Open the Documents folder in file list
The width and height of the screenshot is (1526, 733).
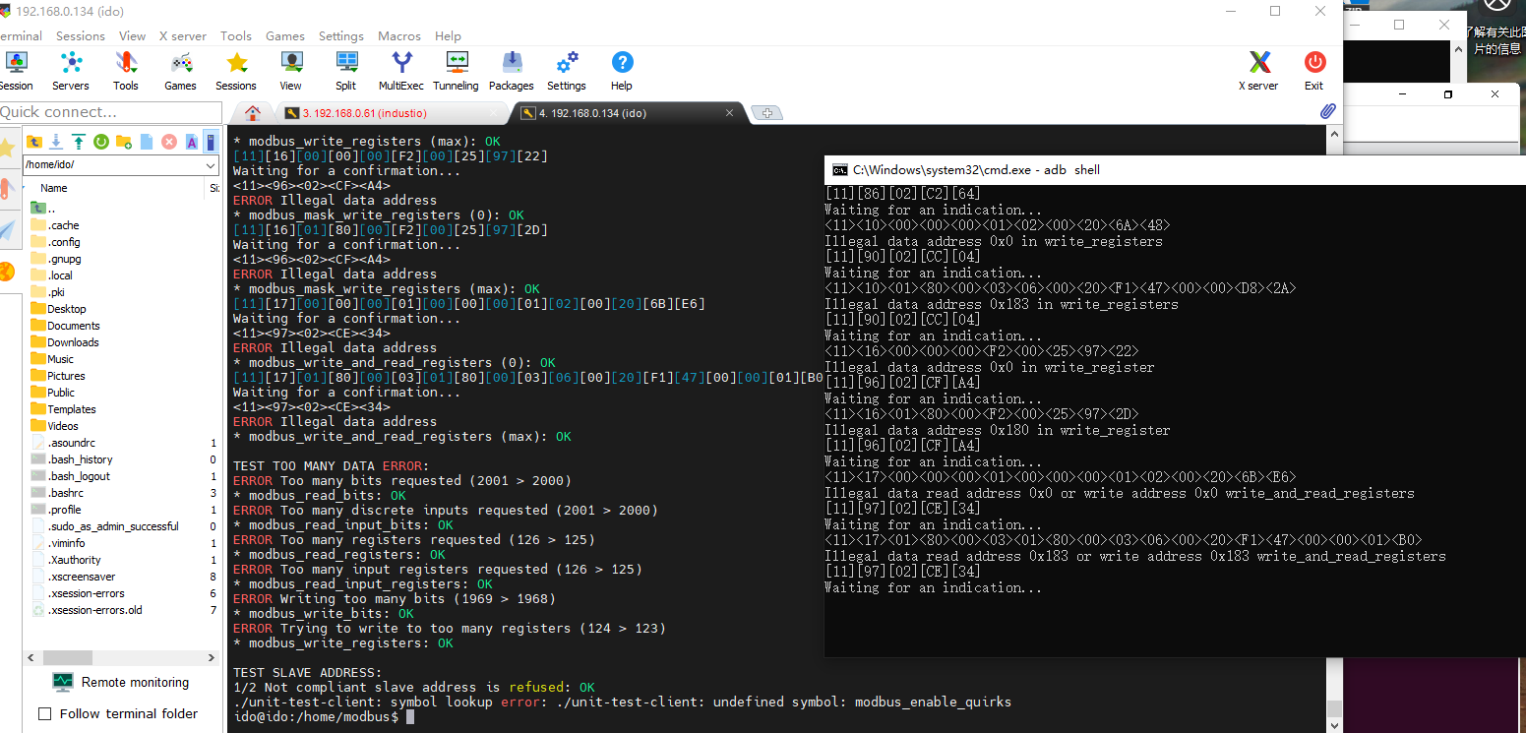click(73, 326)
